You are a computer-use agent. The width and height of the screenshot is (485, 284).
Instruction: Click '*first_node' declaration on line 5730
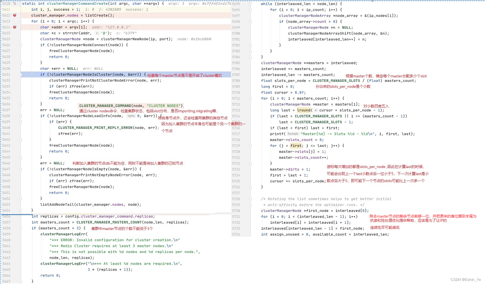(x=316, y=211)
